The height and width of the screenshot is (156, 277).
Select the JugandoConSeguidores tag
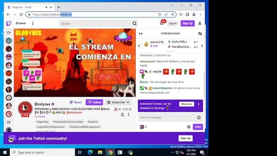pos(51,127)
